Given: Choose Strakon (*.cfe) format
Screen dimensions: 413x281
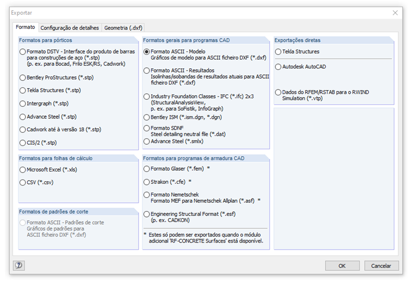Looking at the screenshot, I should tap(147, 182).
